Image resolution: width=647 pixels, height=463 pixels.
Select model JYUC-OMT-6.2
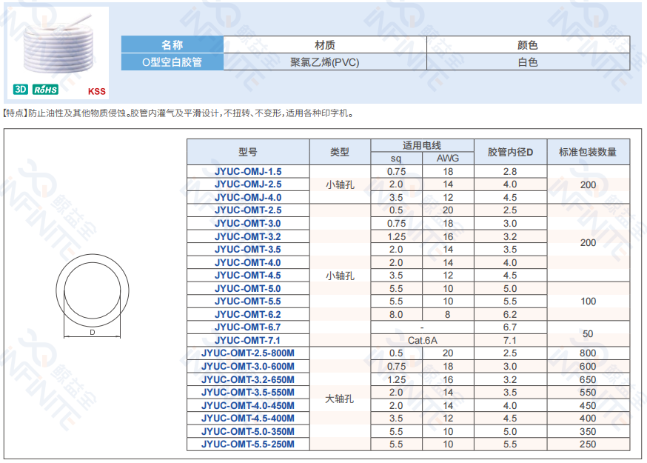coord(248,315)
